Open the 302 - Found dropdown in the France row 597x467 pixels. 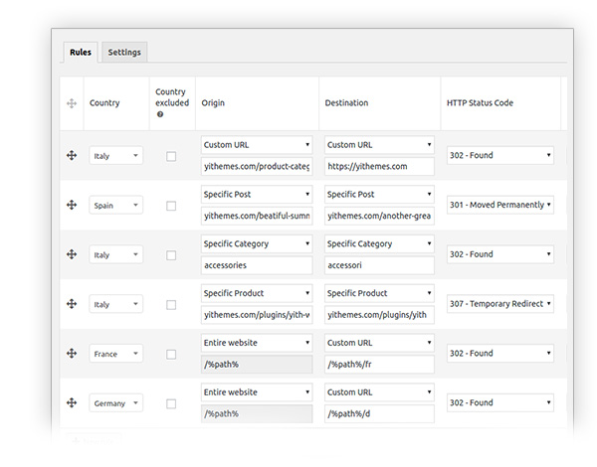(500, 354)
